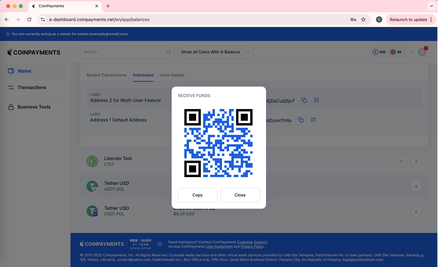Open the Show all Coins With A Balance dropdown
Screen dimensions: 438x267
pos(215,52)
